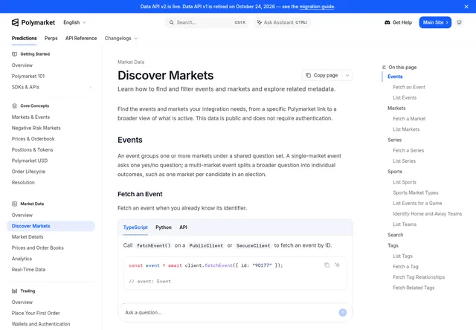Click the Discord icon beside Get Help
The width and height of the screenshot is (476, 330).
387,22
